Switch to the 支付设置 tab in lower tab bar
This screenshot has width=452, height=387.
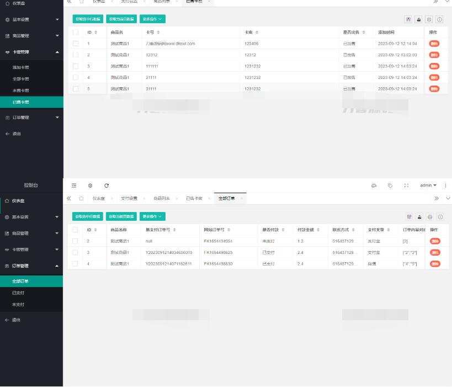coord(130,198)
